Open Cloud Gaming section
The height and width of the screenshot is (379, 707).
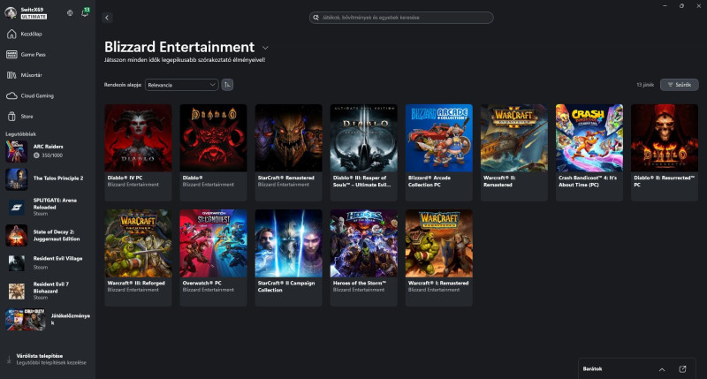point(48,96)
